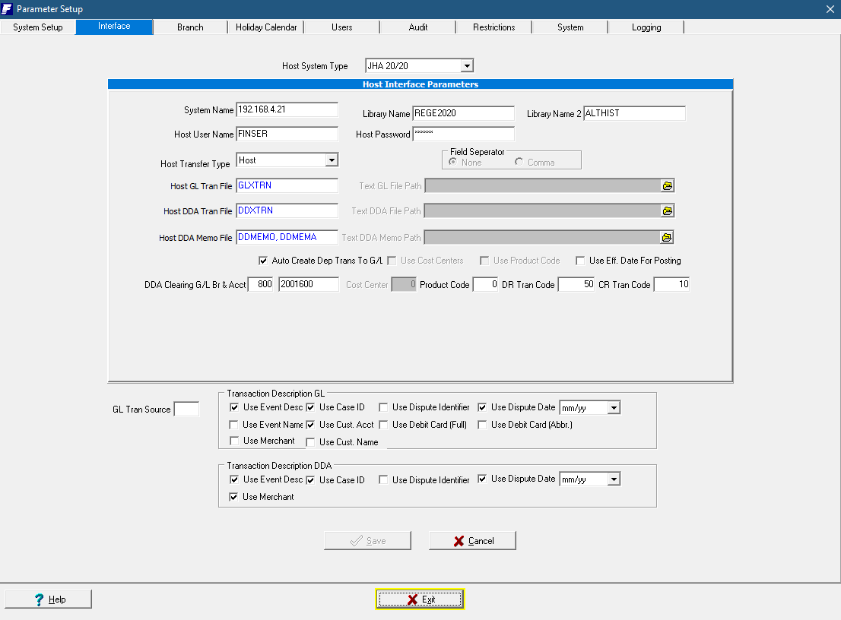Viewport: 841px width, 620px height.
Task: Click the Cancel button
Action: [472, 541]
